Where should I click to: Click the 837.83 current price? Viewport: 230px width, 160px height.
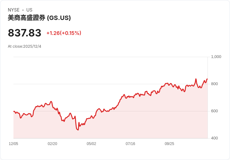coord(25,33)
